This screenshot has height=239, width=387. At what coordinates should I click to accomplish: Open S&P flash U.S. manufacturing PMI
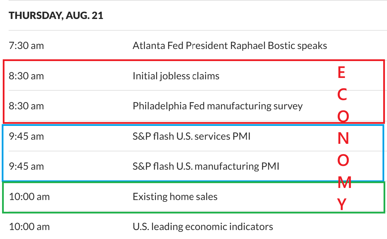[x=206, y=167]
